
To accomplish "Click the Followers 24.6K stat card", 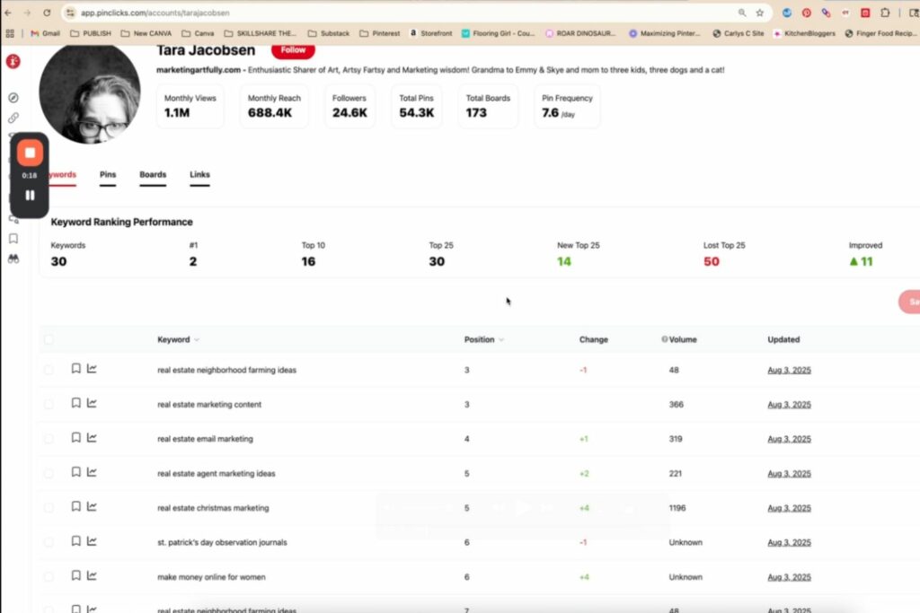I will click(349, 106).
